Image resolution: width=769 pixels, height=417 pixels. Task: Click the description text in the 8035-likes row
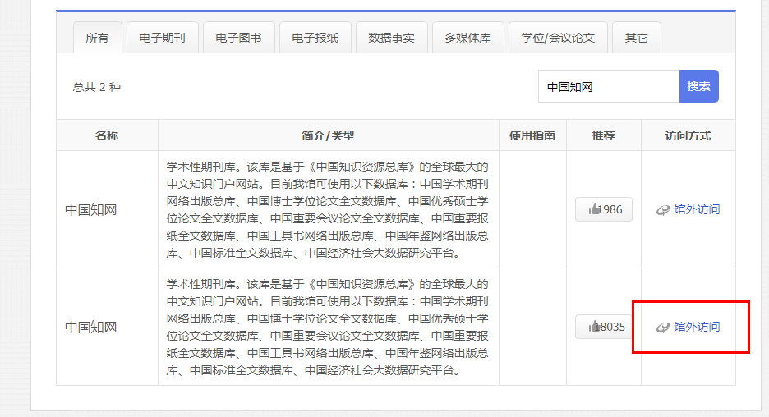[327, 327]
